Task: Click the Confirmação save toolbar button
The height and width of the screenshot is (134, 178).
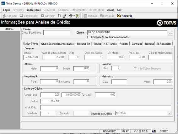Action: (x=29, y=16)
